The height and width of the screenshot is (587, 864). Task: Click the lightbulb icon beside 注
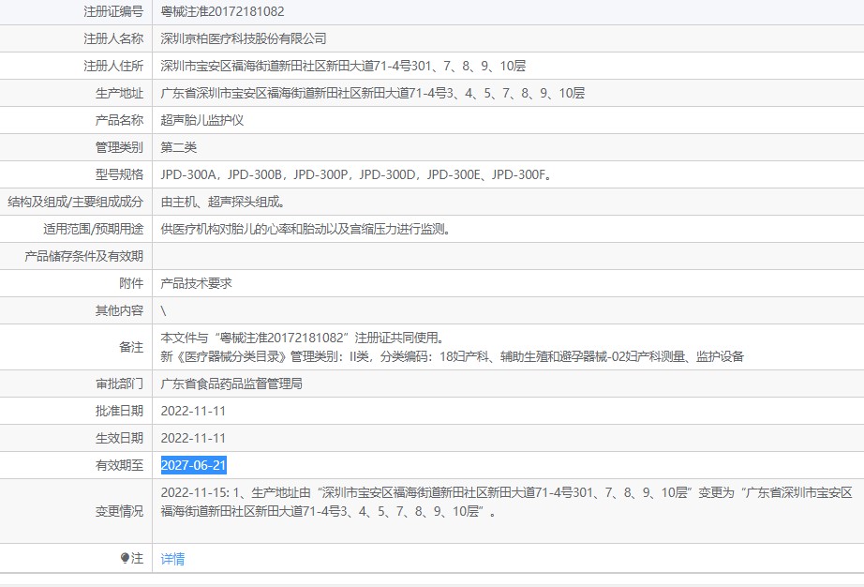click(125, 558)
